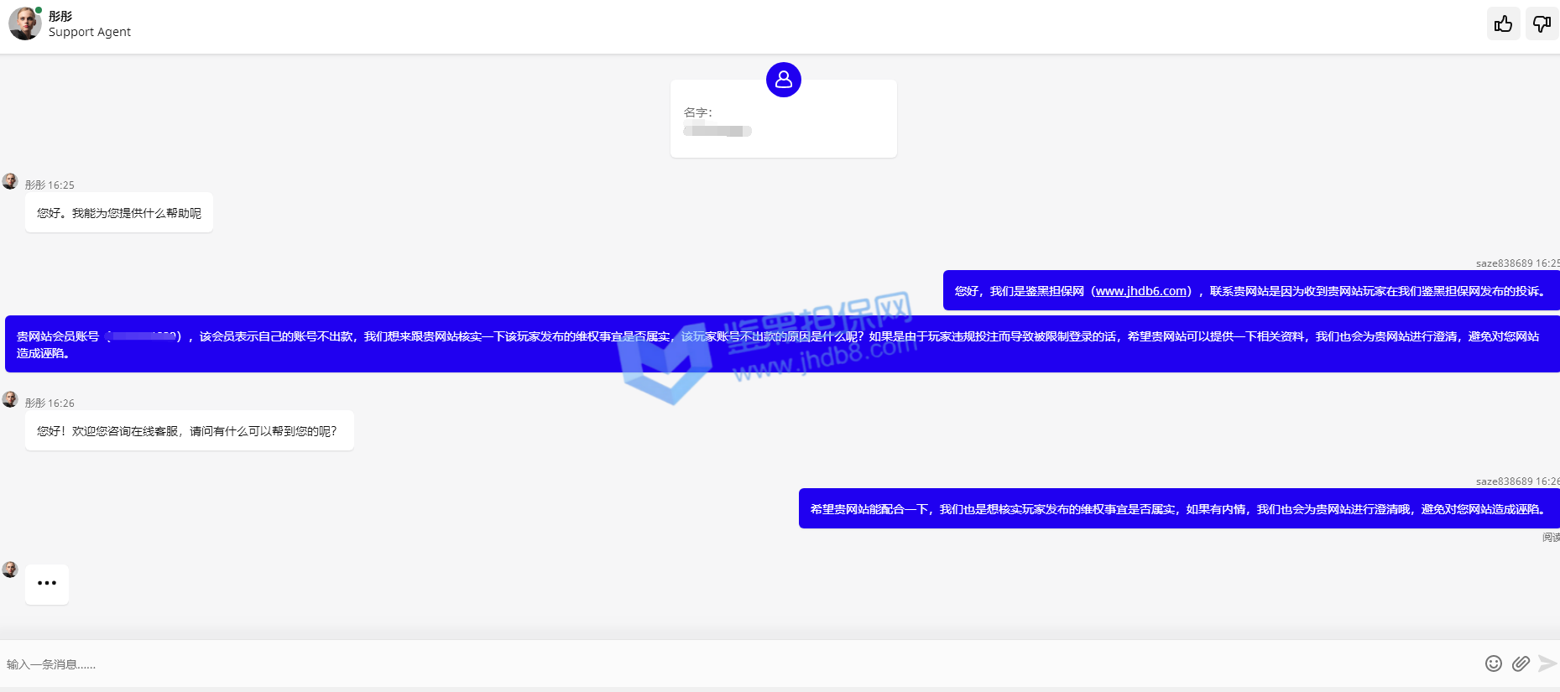Click the agent message '欢迎您咨询在线客服'

point(189,431)
